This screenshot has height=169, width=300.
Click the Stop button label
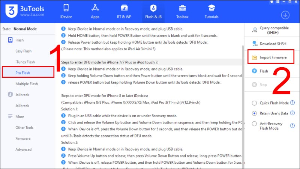pos(263,85)
